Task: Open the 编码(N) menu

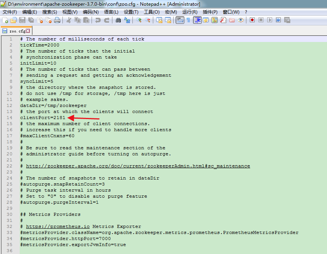Action: pos(91,12)
